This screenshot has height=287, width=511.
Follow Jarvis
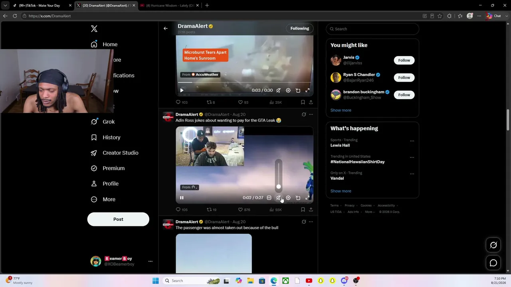click(x=404, y=60)
